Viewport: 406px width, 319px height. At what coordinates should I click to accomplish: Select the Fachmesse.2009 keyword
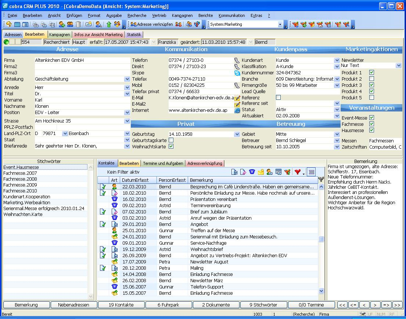click(45, 185)
